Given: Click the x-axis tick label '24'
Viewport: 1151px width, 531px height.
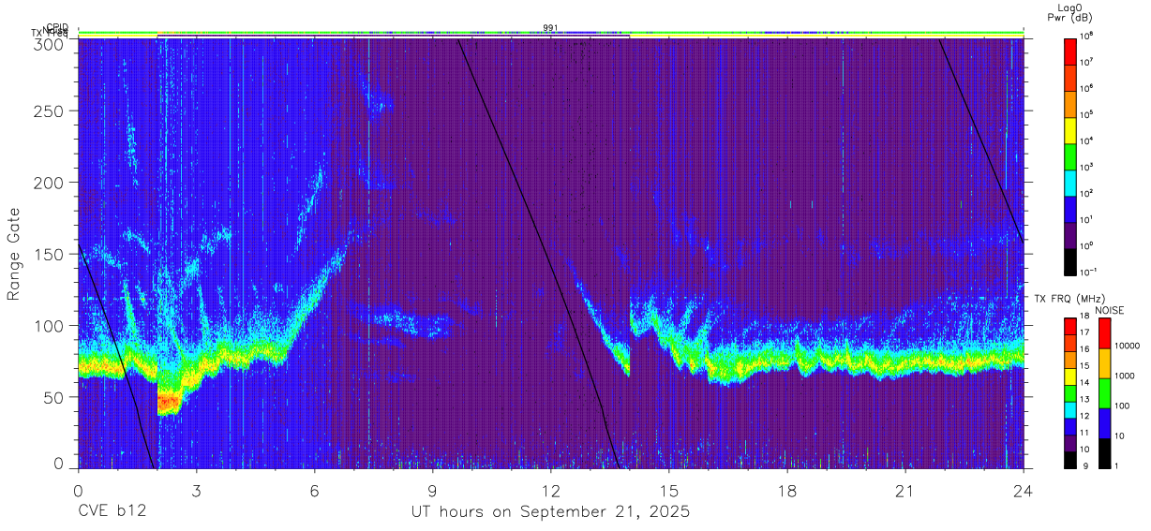Looking at the screenshot, I should pos(1024,491).
